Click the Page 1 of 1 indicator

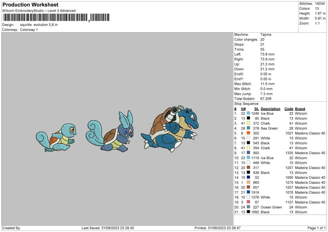(317, 228)
